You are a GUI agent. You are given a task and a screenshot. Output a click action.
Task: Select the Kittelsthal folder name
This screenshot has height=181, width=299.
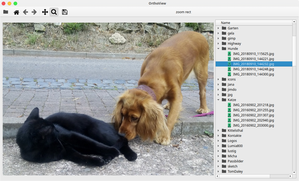click(x=235, y=131)
